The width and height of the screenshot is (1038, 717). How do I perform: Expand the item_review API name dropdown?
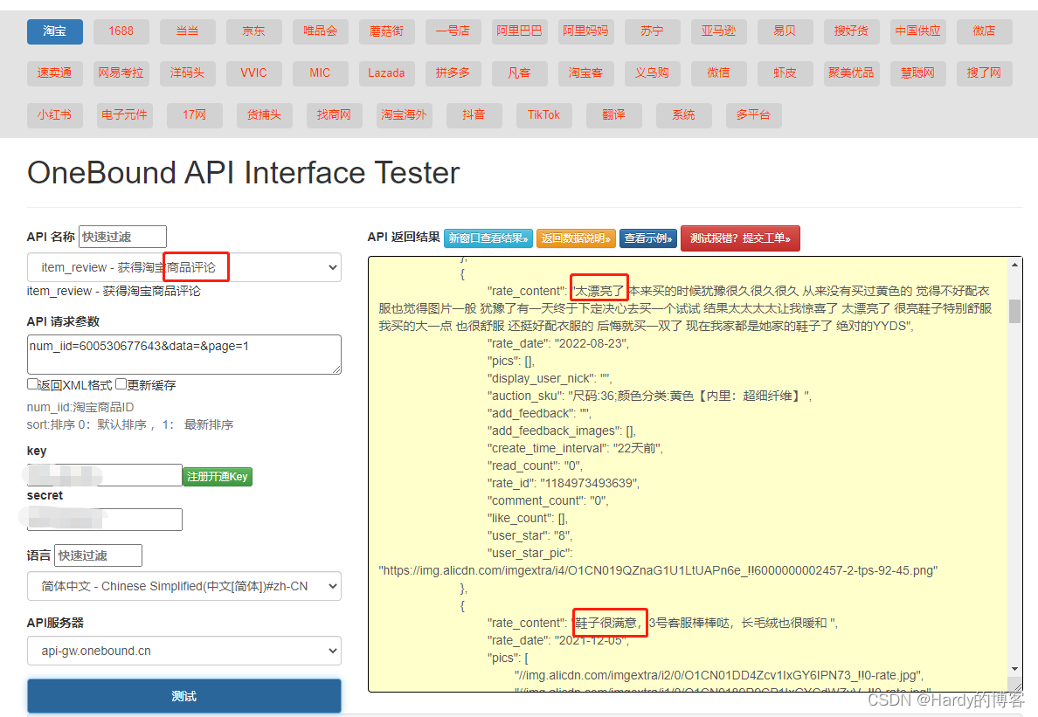coord(184,267)
